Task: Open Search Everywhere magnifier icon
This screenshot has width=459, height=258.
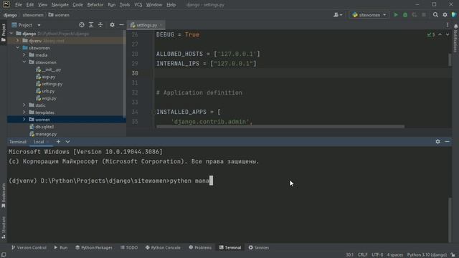Action: [435, 15]
